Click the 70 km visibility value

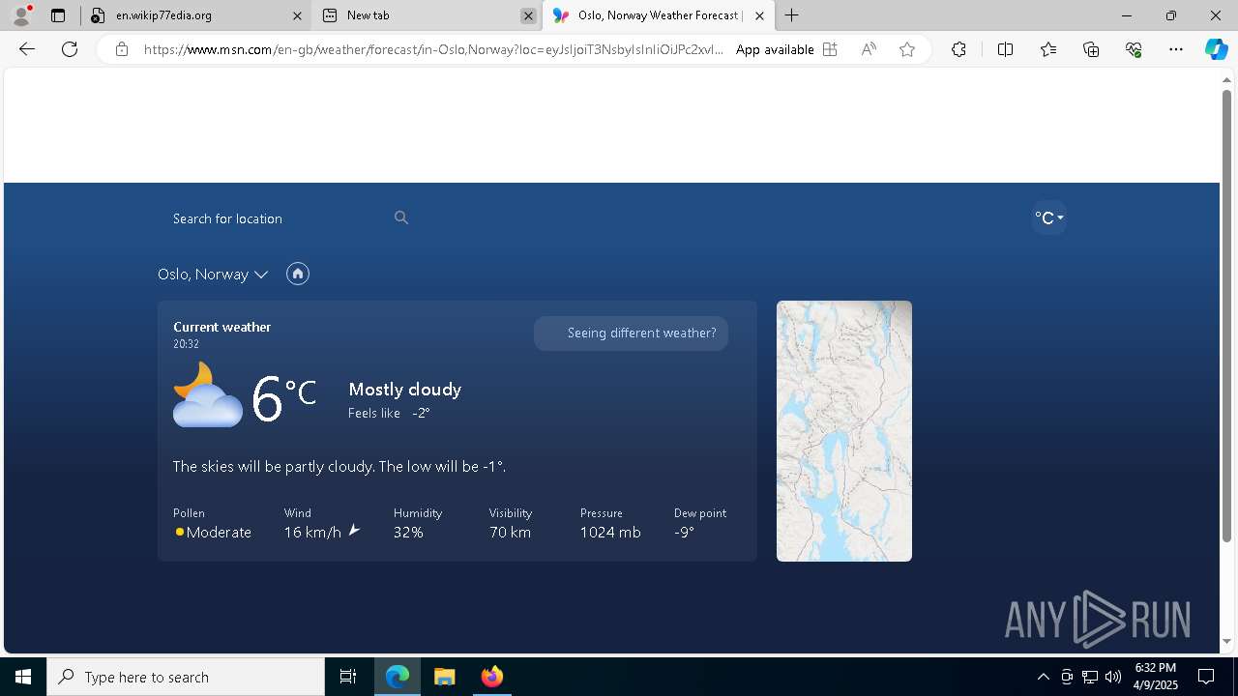(510, 533)
